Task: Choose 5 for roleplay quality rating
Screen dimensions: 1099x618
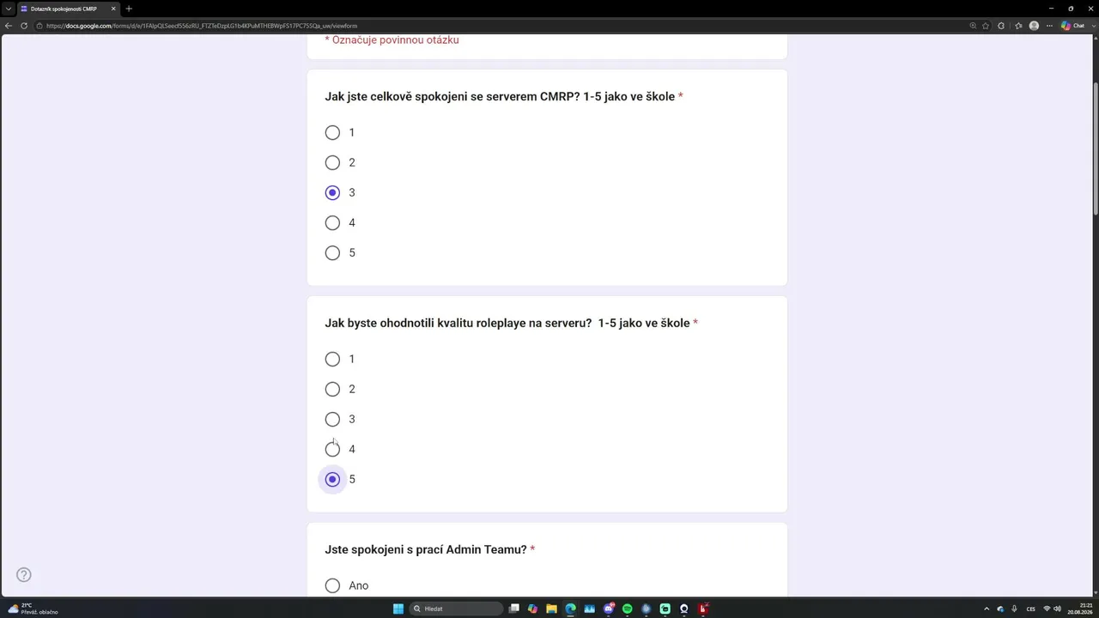Action: 332,479
